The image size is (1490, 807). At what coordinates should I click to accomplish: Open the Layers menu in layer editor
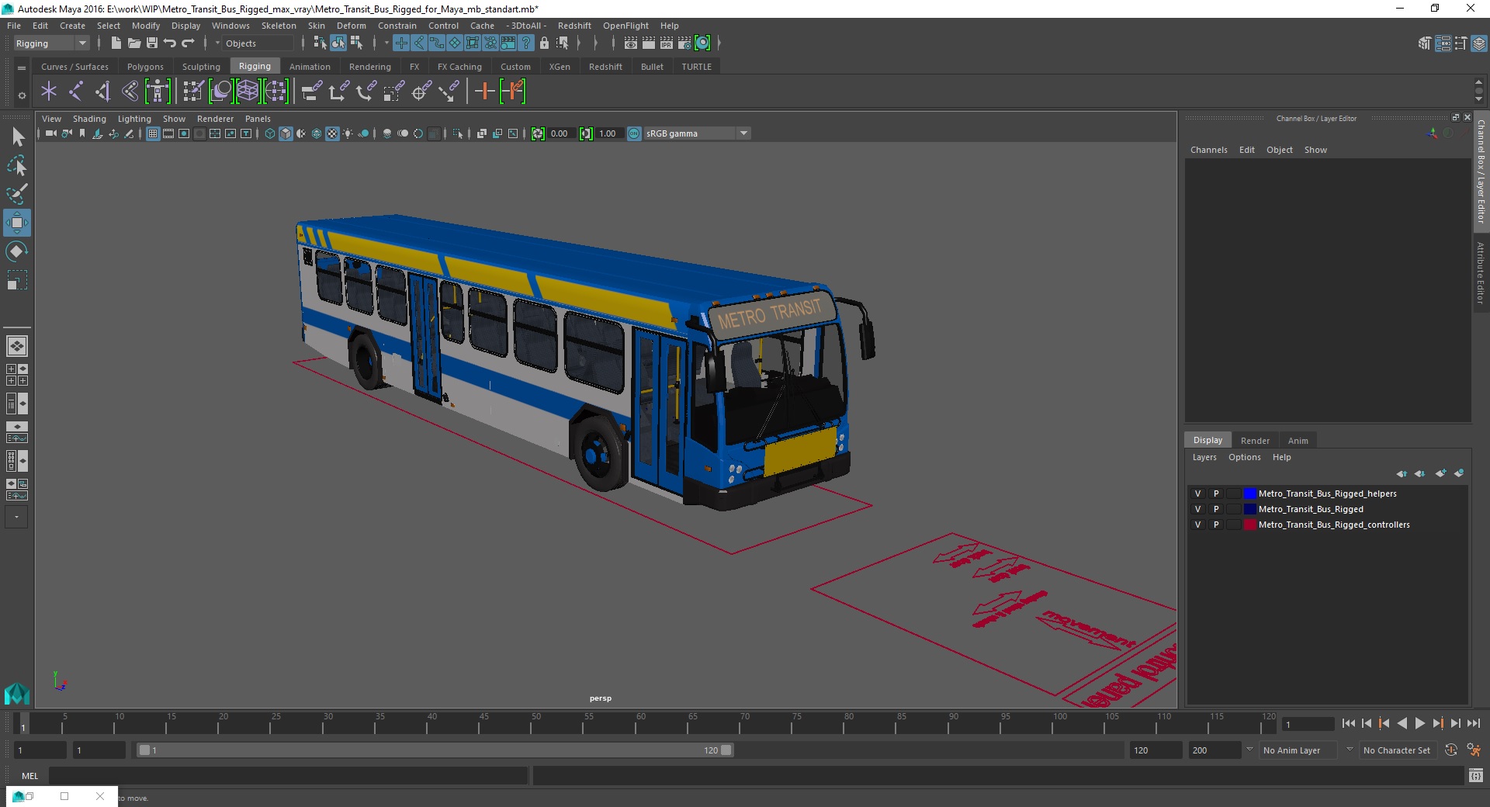point(1204,457)
